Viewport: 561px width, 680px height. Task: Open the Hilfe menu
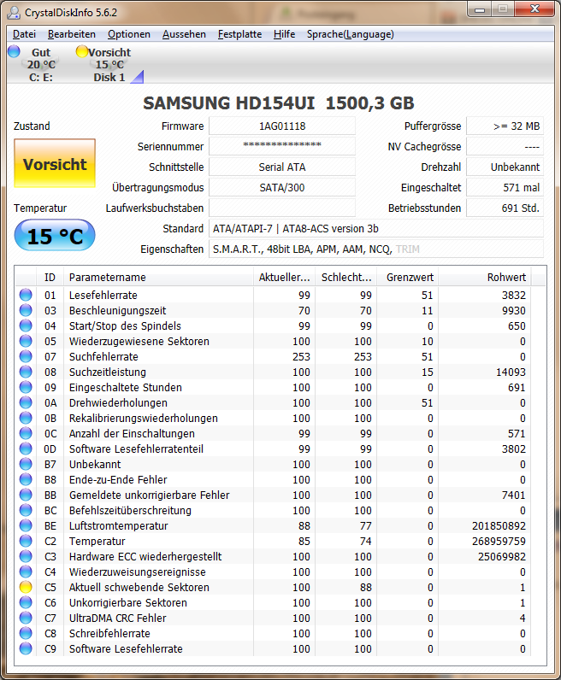[285, 34]
